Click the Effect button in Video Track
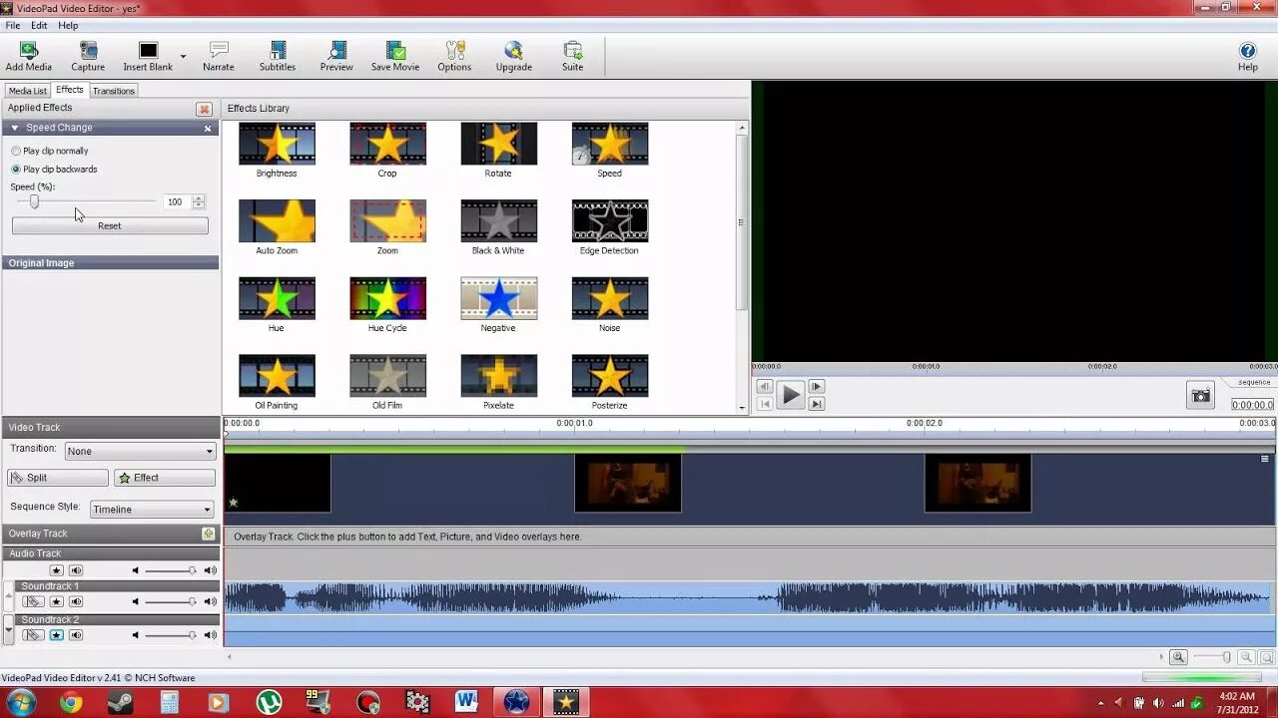The height and width of the screenshot is (718, 1278). coord(165,479)
